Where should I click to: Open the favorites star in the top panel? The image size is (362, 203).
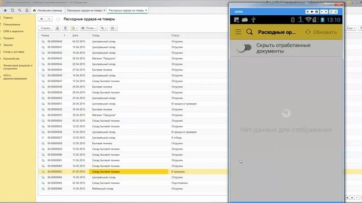tap(5, 10)
